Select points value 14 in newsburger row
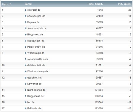This screenshot has width=133, height=112. click(x=130, y=16)
